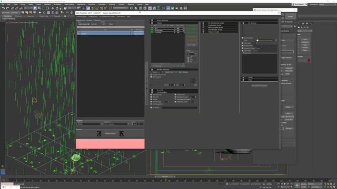Click the Render Production teapot icon
This screenshot has width=337, height=189.
point(177,8)
